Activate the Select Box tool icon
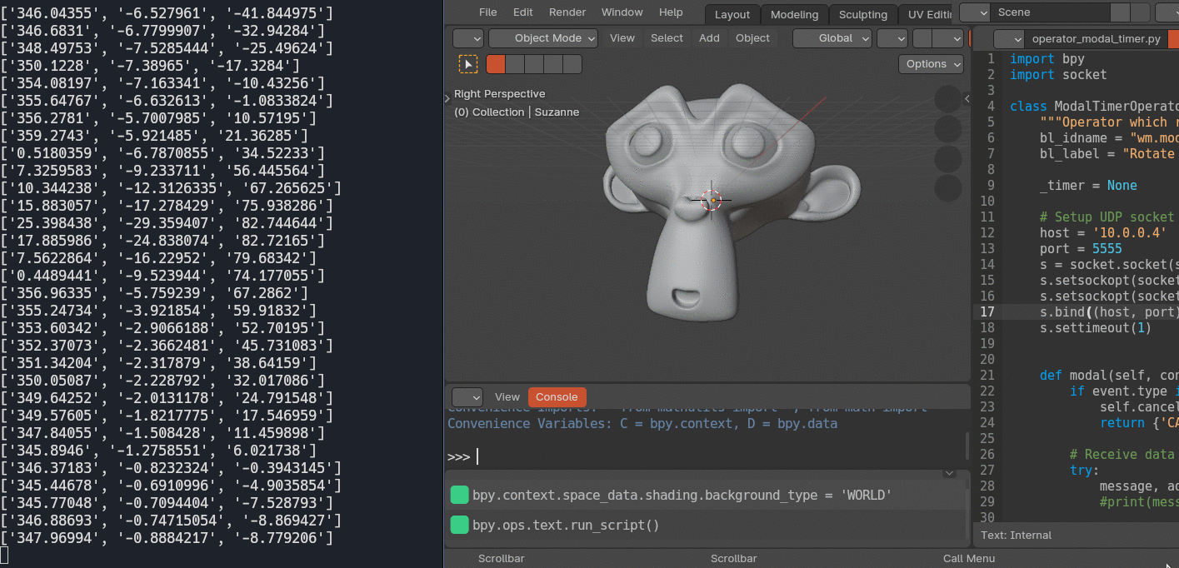This screenshot has height=568, width=1179. point(468,64)
